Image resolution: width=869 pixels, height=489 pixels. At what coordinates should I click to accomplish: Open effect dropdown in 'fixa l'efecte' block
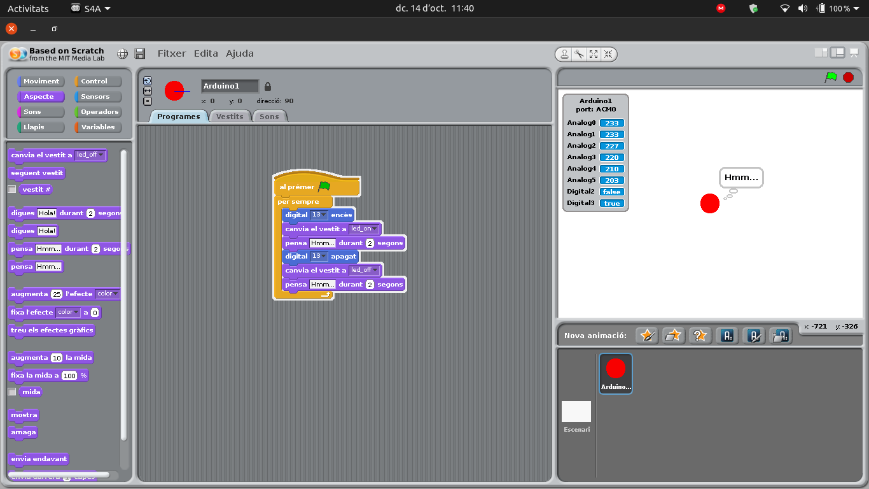pyautogui.click(x=68, y=312)
